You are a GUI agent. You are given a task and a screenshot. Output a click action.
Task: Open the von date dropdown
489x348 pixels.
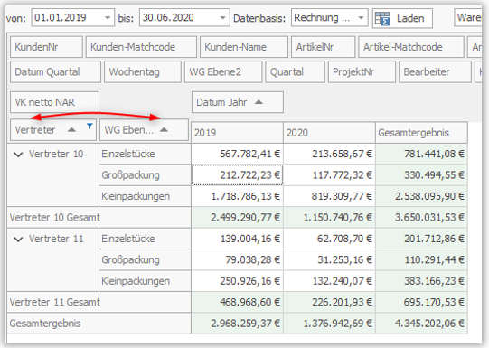[108, 18]
